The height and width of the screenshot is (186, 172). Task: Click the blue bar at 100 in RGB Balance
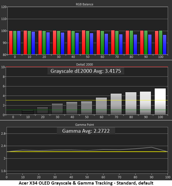coord(165,45)
